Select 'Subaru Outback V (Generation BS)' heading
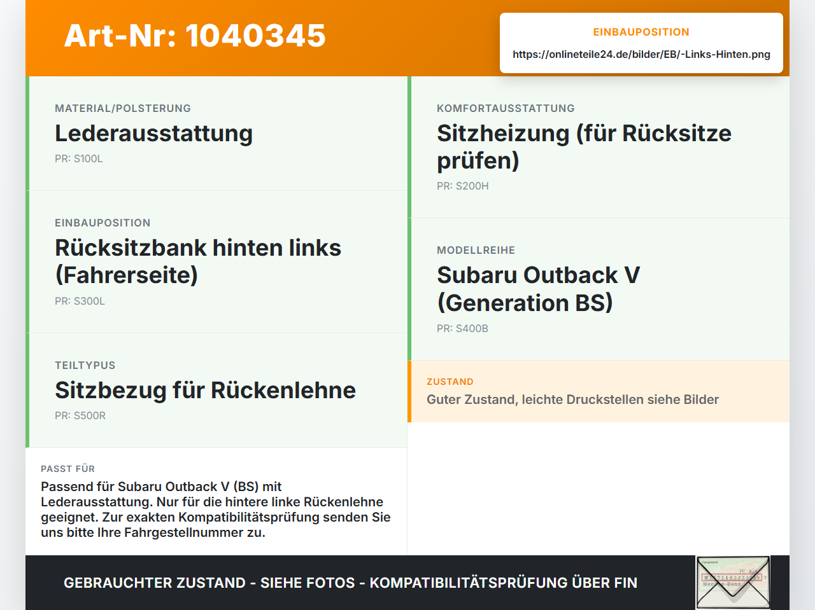The width and height of the screenshot is (815, 610). [x=538, y=289]
